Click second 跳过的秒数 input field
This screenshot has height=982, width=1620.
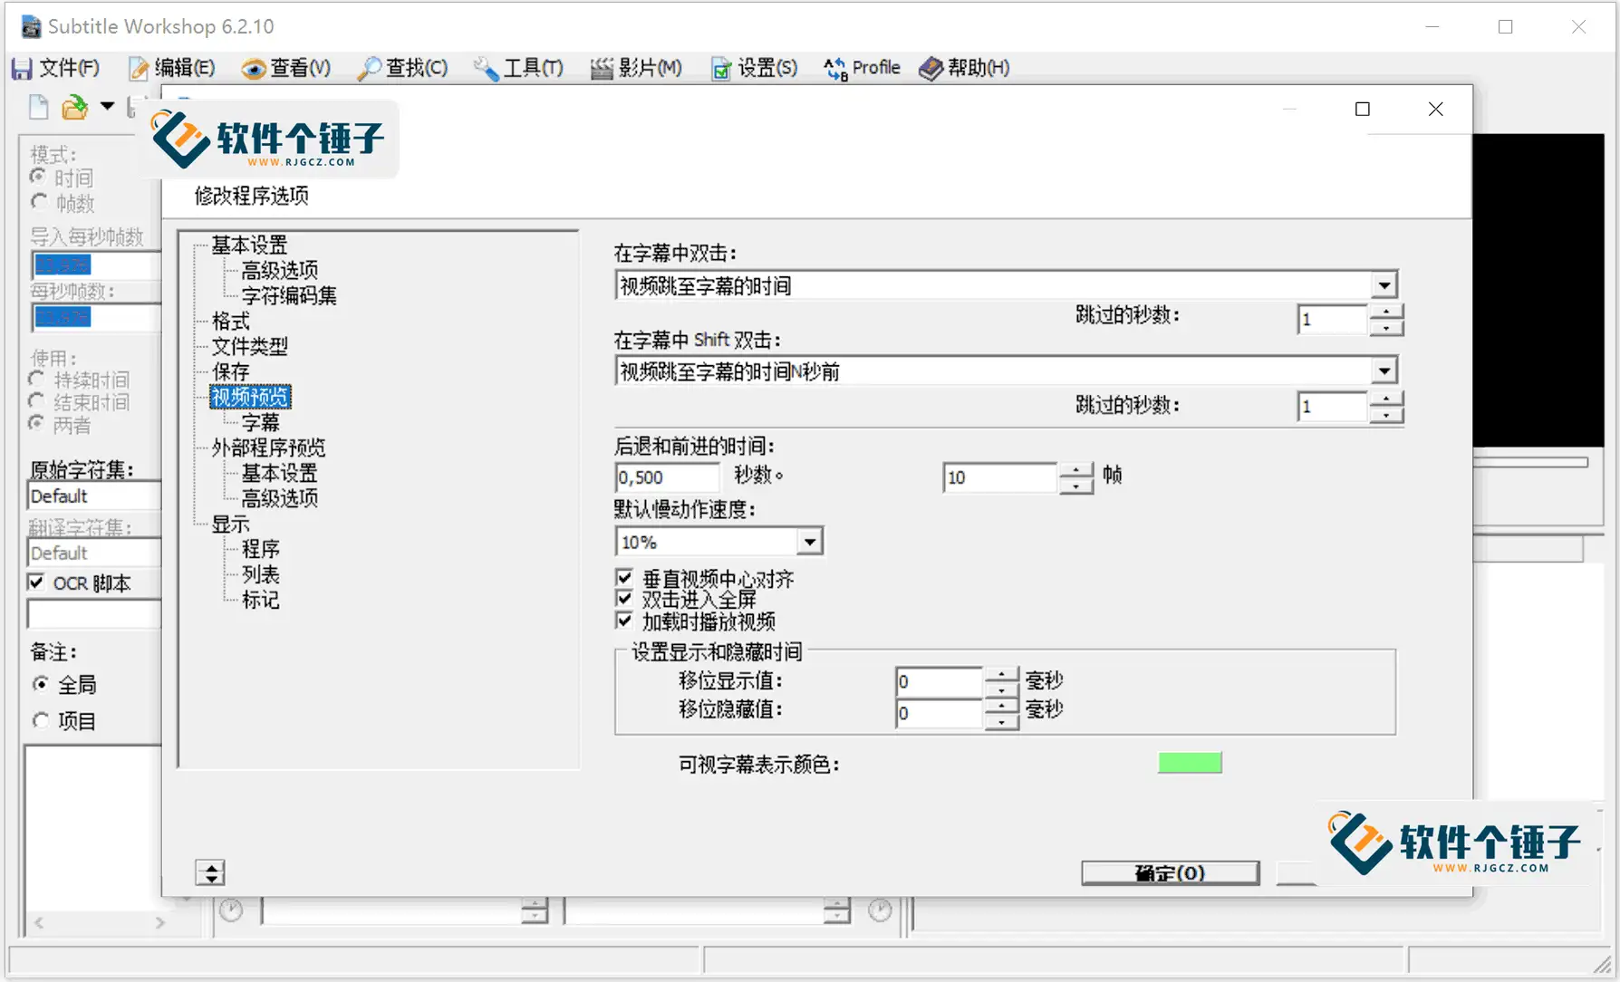pos(1332,407)
